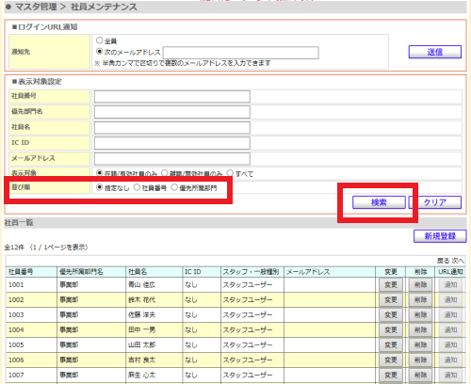Image resolution: width=471 pixels, height=384 pixels.
Task: Select the 次のメールアドレス radio option
Action: click(100, 51)
